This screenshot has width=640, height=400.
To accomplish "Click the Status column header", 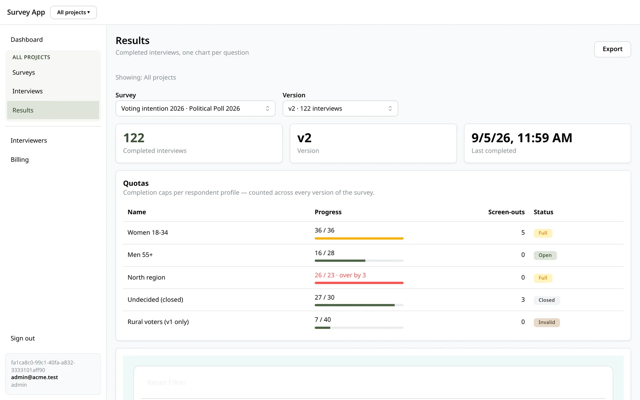I will click(x=543, y=212).
